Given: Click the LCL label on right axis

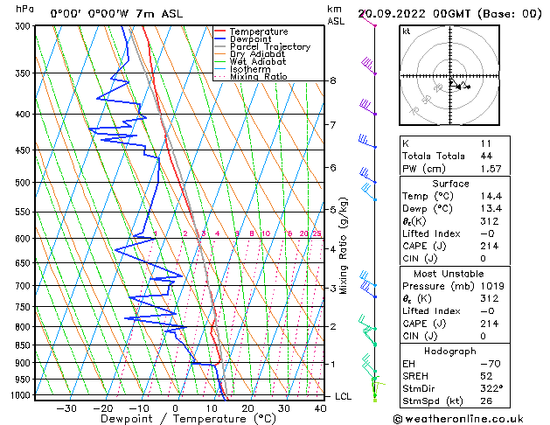Looking at the screenshot, I should click(343, 396).
